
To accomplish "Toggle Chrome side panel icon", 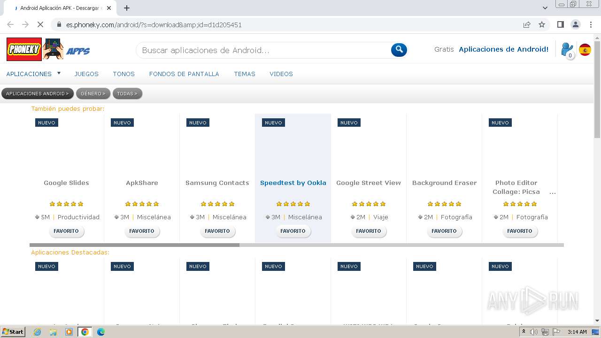I will (560, 24).
